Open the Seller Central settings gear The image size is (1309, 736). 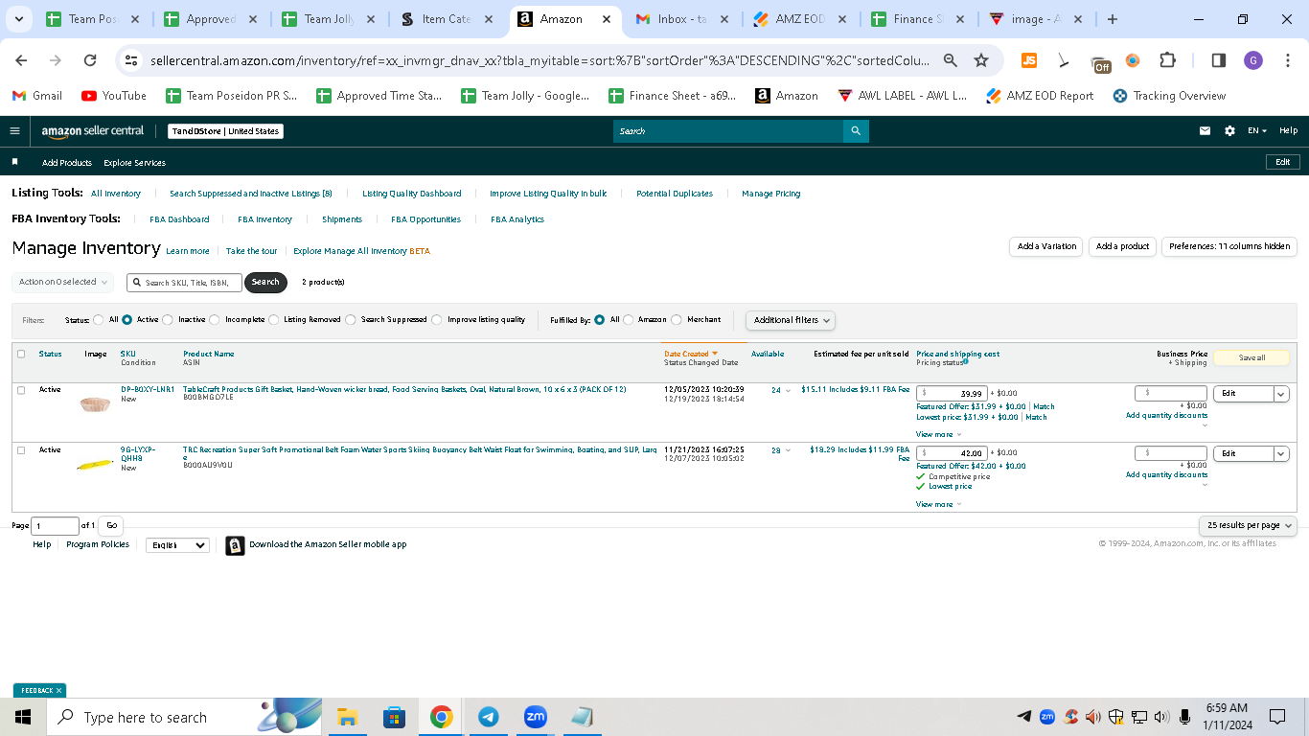[1229, 131]
